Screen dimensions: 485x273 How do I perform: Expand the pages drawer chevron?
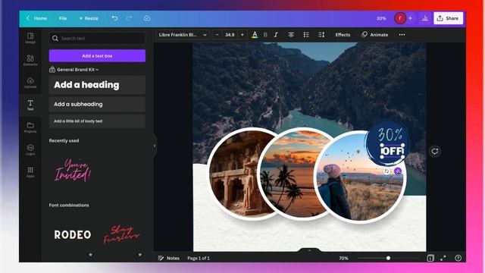point(309,249)
